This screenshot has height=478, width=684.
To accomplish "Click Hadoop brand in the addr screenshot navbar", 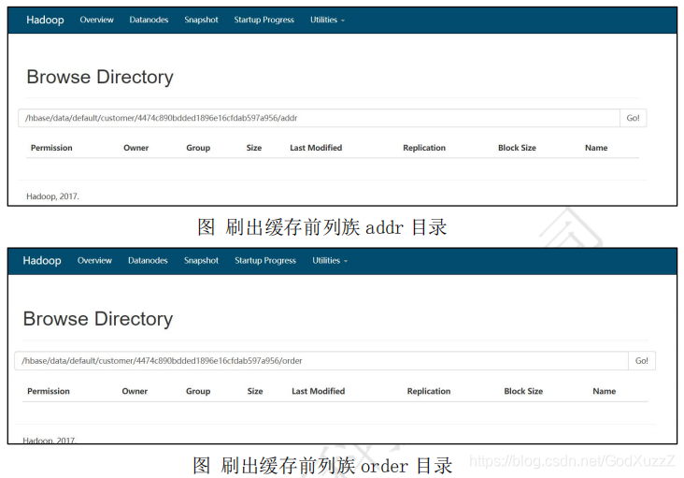I will pyautogui.click(x=45, y=20).
